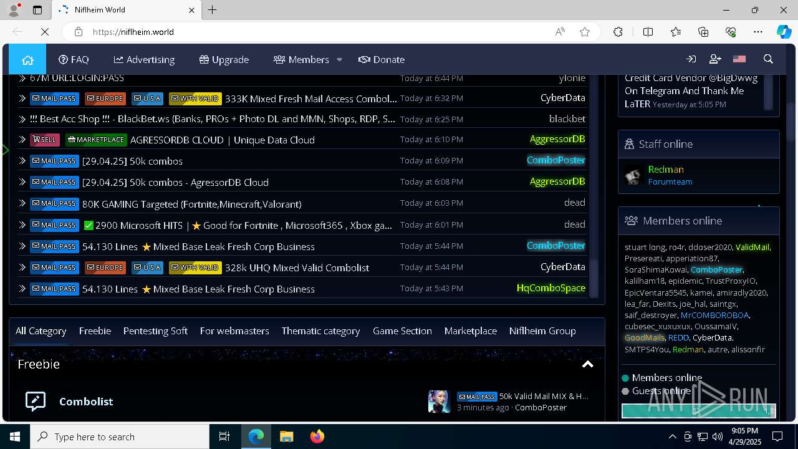Stop loading the page
This screenshot has height=449, width=798.
pos(45,32)
